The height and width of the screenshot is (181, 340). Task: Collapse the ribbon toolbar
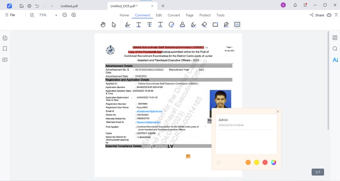pyautogui.click(x=336, y=15)
